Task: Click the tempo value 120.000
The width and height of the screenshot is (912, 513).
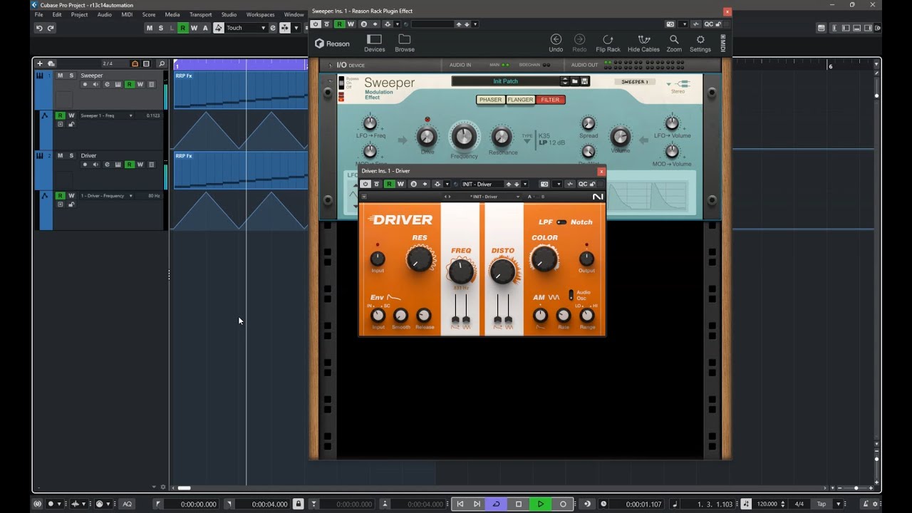Action: [767, 504]
